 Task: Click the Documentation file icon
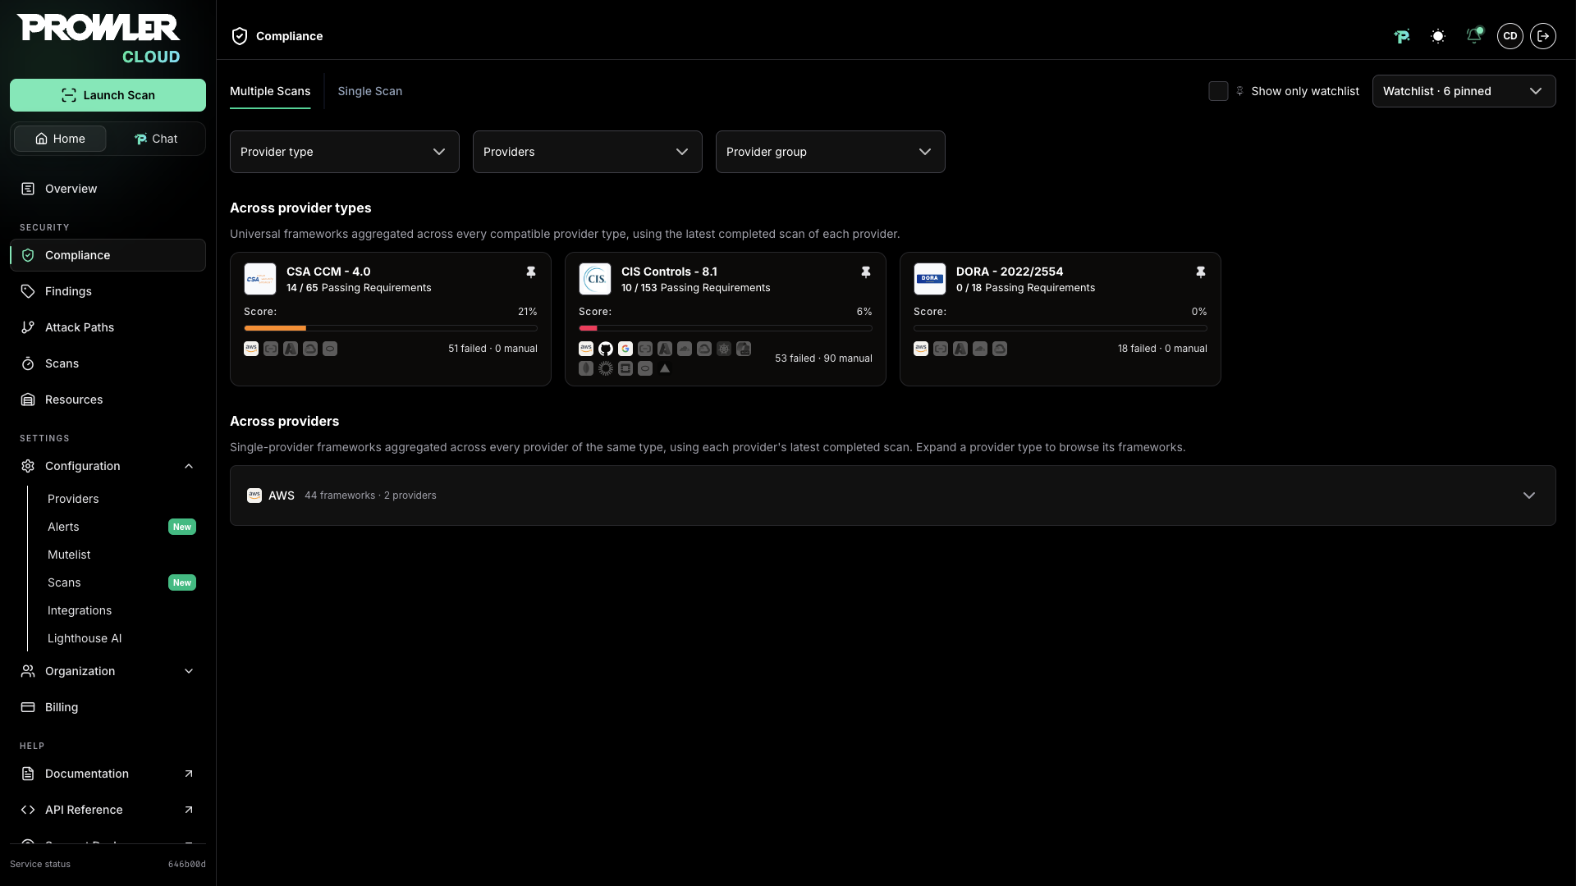coord(28,774)
